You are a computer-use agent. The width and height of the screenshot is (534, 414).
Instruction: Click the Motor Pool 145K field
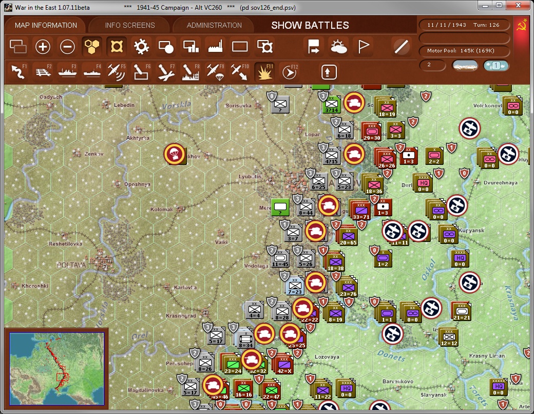click(x=464, y=50)
